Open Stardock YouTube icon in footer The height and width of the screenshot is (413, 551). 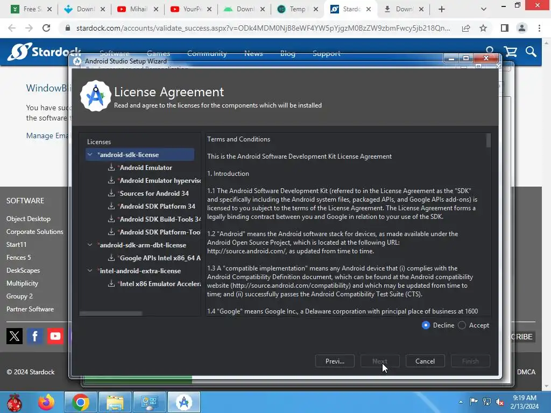coord(55,336)
